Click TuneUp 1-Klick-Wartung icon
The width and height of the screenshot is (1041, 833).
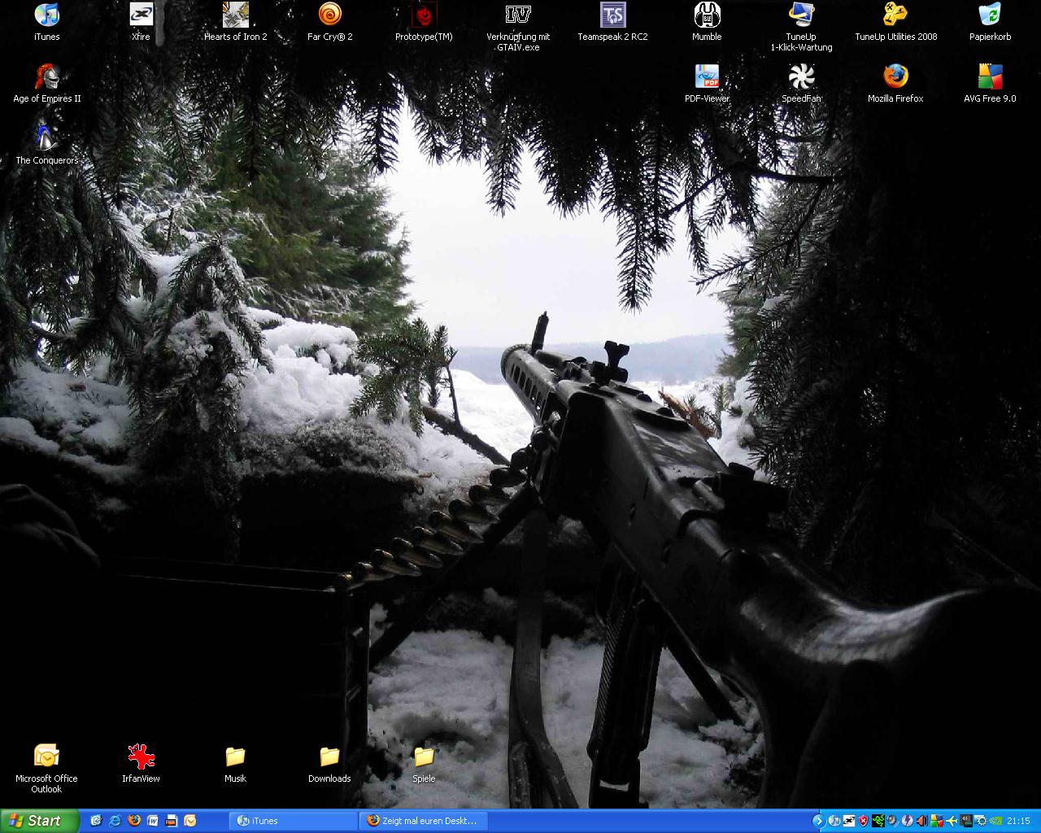point(801,27)
